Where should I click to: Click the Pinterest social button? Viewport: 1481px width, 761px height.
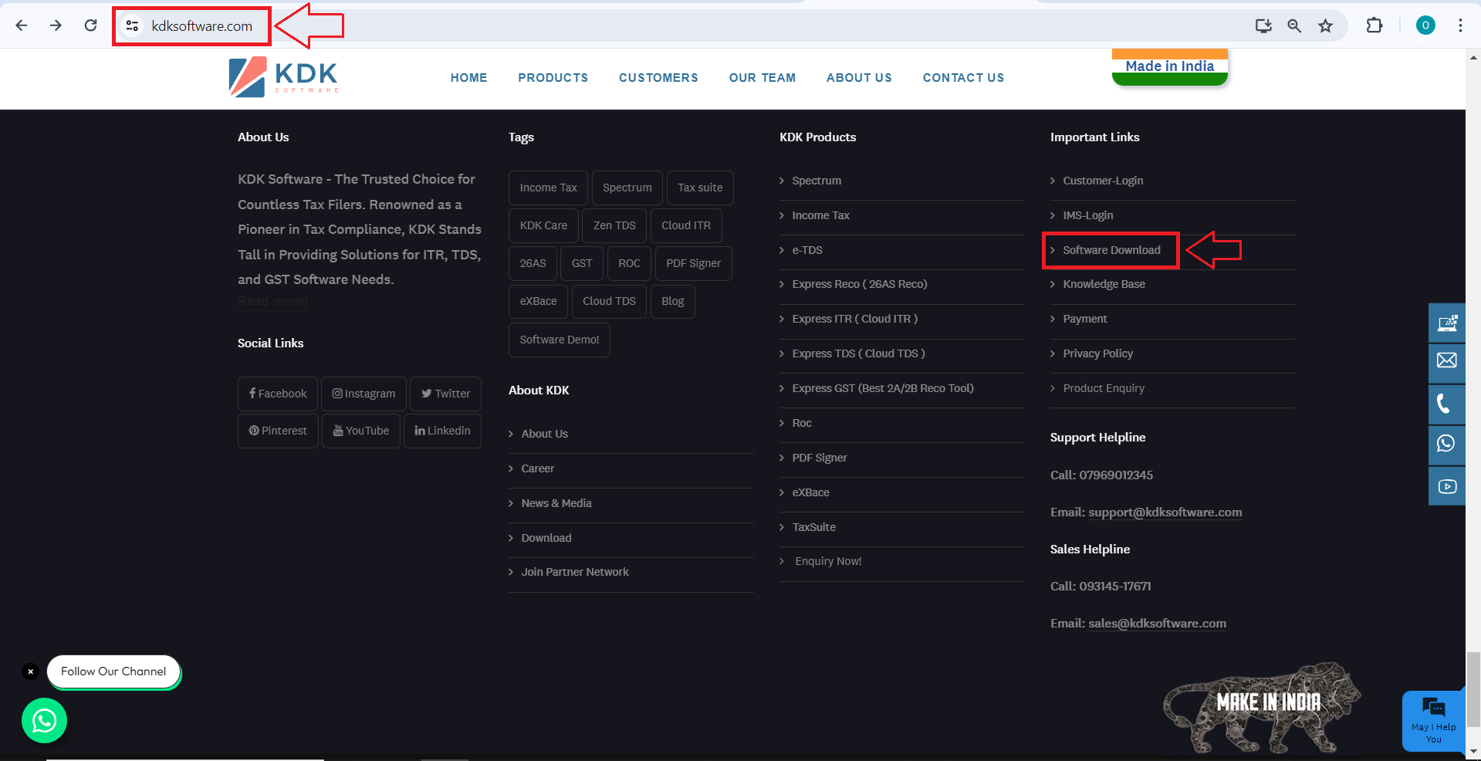[x=278, y=431]
